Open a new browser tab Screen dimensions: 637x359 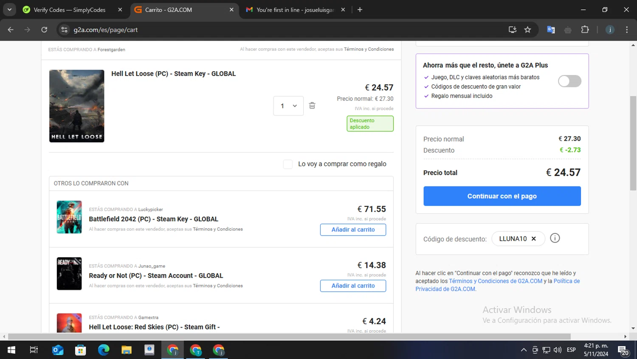coord(360,10)
